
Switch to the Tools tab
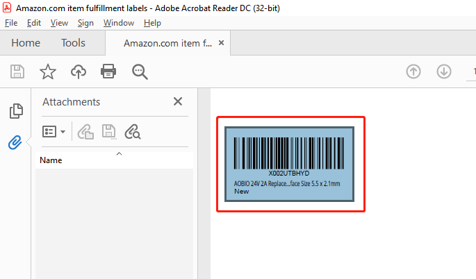(x=73, y=43)
